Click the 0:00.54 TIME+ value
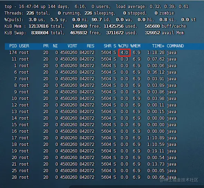This screenshot has height=188, width=204. (x=156, y=158)
